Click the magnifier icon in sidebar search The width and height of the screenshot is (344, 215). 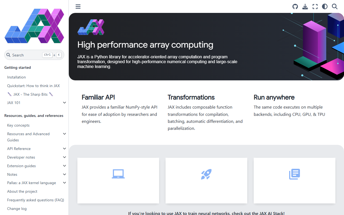9,55
